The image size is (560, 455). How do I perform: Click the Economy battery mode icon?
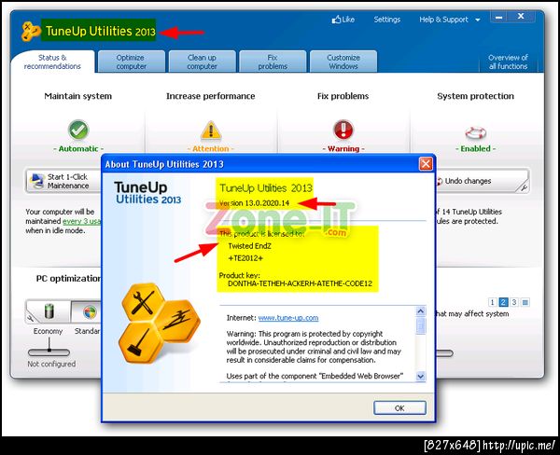[49, 310]
